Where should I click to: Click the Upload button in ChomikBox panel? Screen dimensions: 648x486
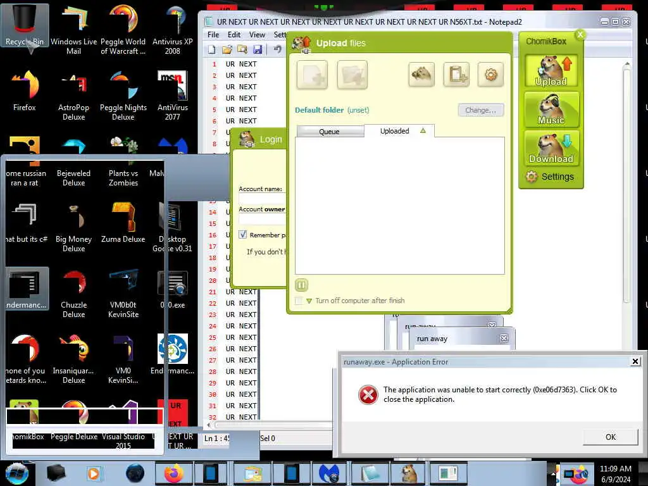pyautogui.click(x=551, y=71)
